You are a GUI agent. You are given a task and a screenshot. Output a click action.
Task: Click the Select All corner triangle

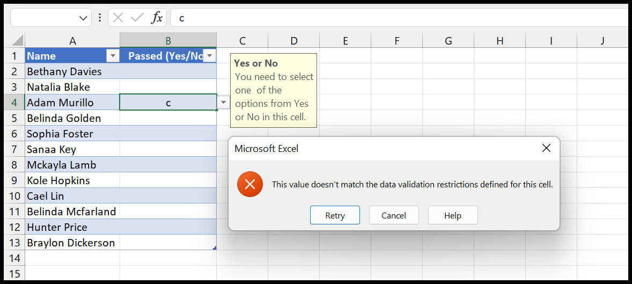click(17, 41)
